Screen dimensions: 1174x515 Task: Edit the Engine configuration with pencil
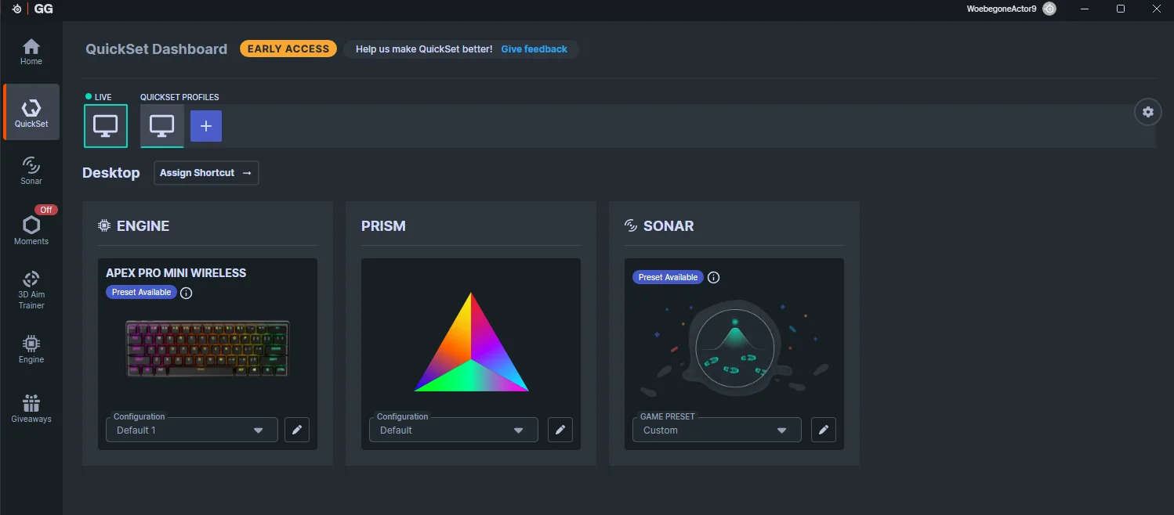pos(297,430)
